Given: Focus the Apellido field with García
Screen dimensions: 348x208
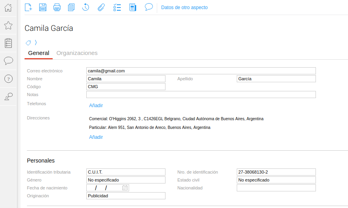Looking at the screenshot, I should tap(276, 79).
